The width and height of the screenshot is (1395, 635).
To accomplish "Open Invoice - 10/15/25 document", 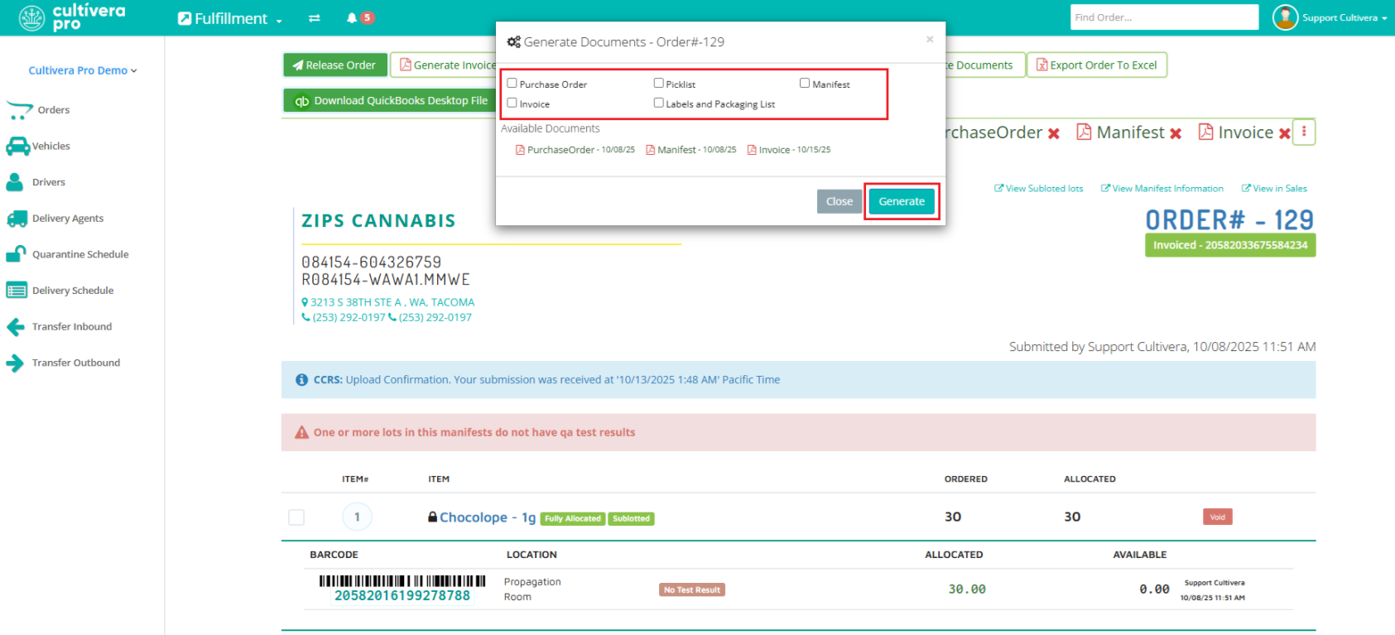I will pos(789,150).
